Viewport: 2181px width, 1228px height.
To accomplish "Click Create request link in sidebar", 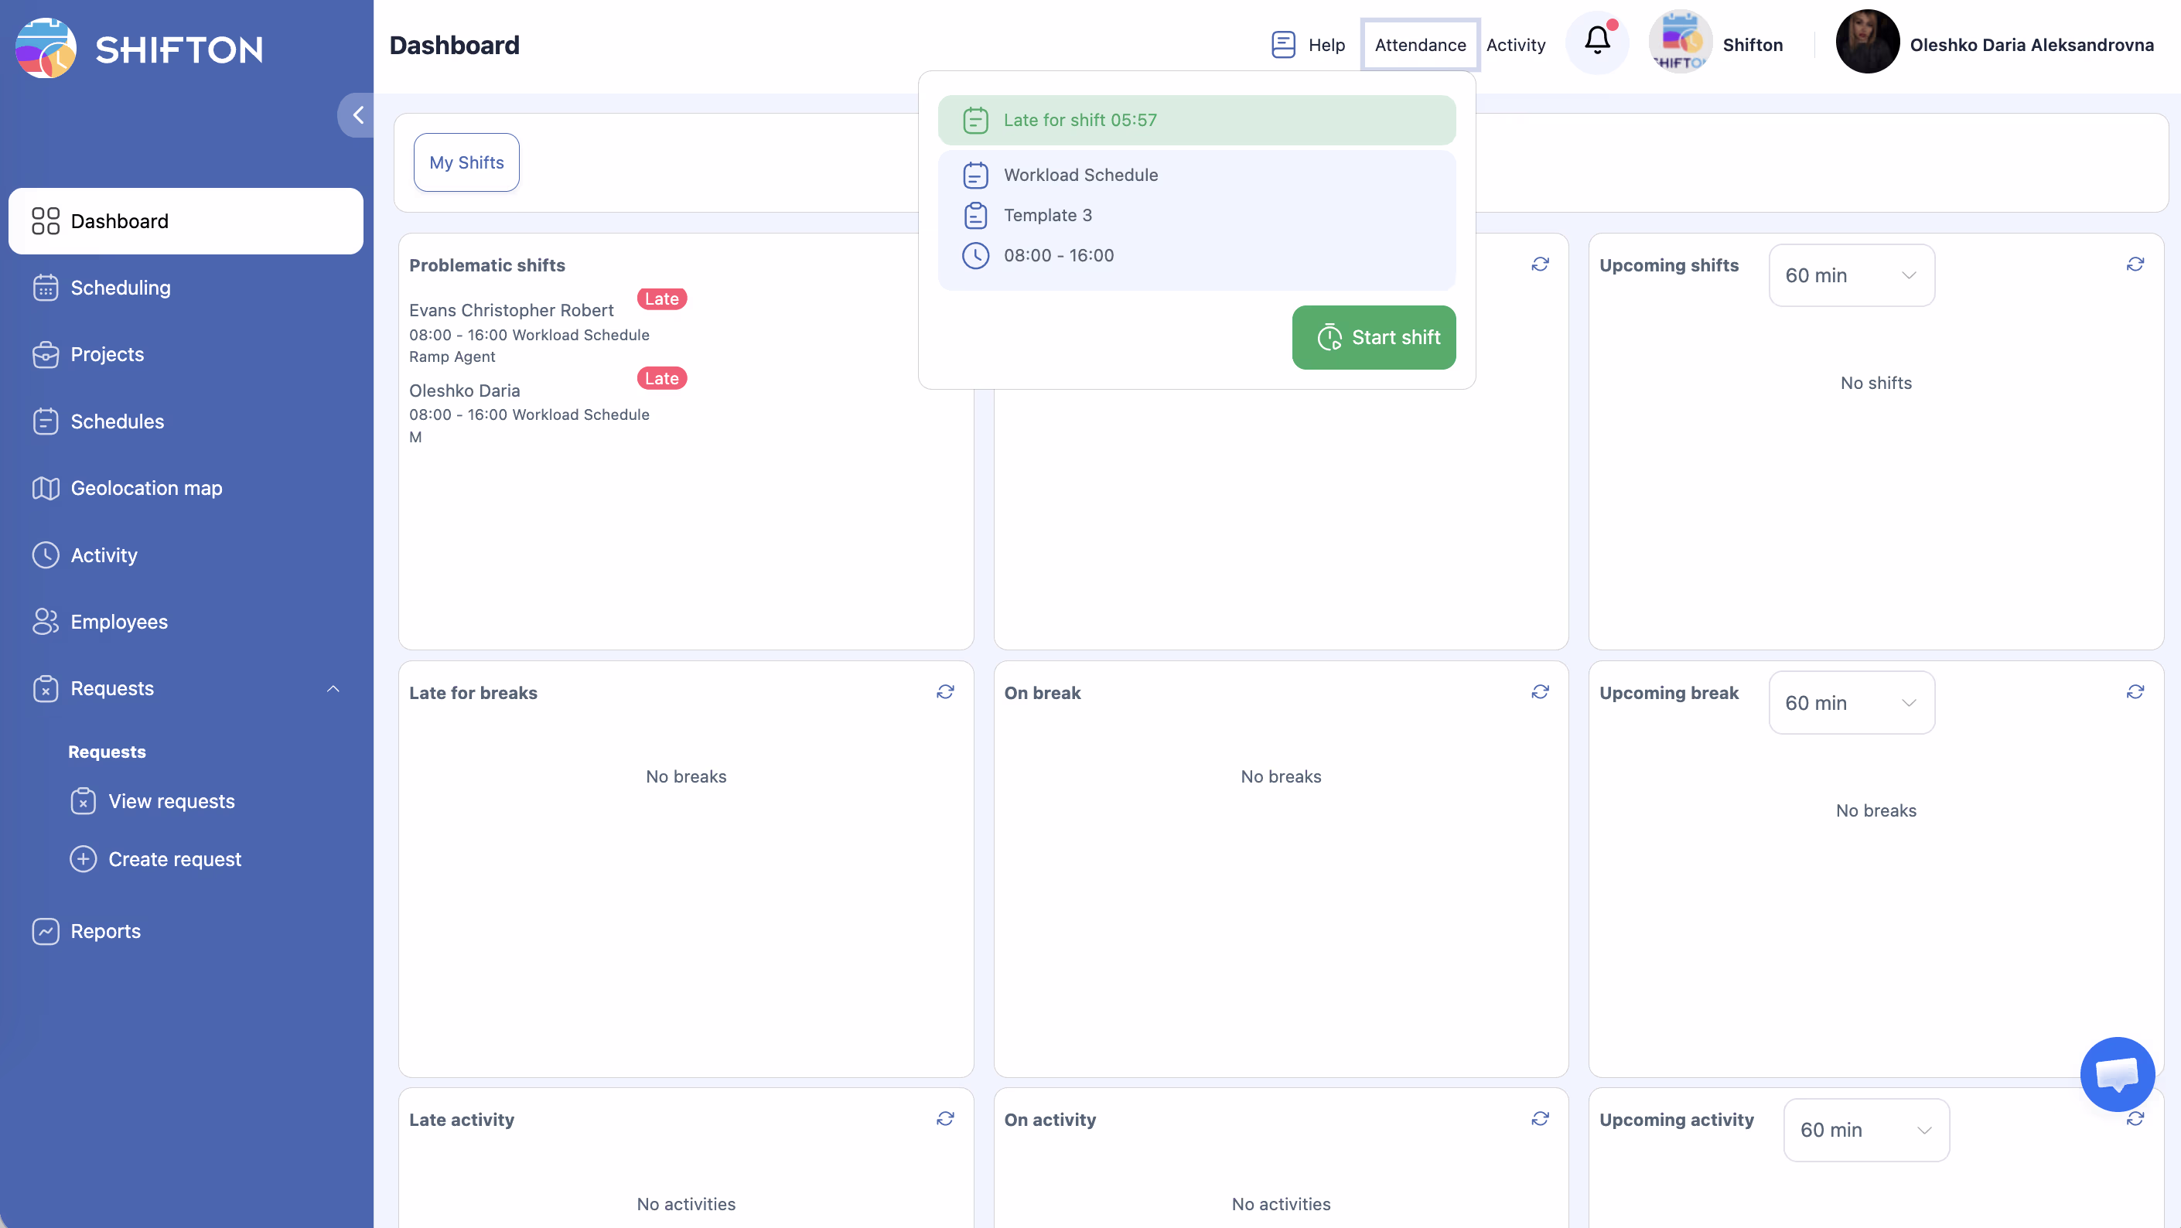I will point(175,859).
